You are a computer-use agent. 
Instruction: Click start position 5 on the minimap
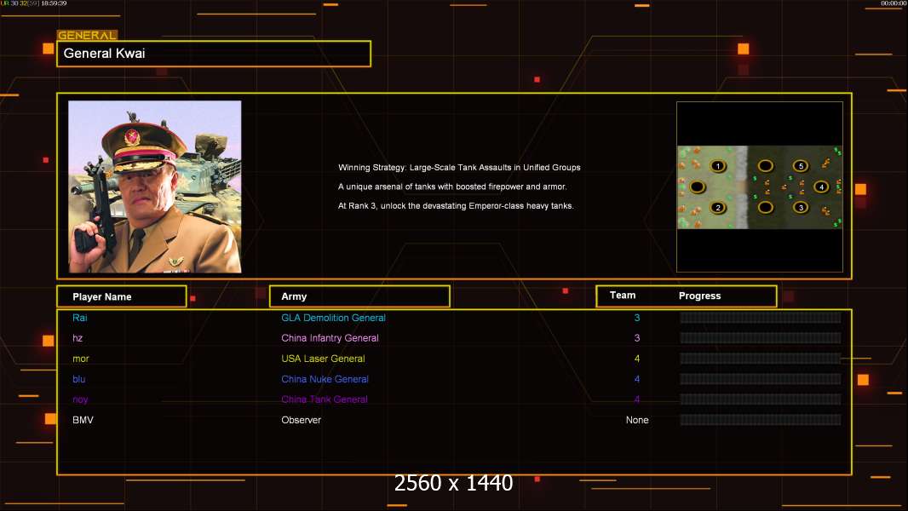pos(800,166)
